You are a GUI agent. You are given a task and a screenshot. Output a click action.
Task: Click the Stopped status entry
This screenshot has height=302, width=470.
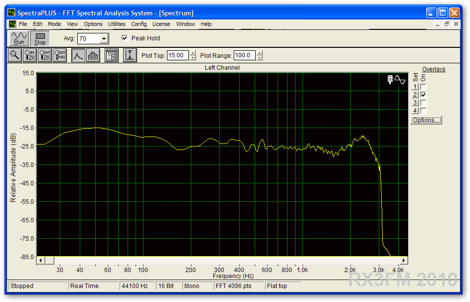pyautogui.click(x=38, y=286)
